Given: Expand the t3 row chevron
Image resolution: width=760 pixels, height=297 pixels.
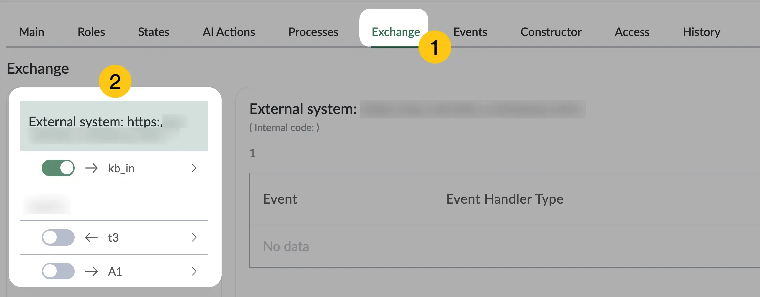Looking at the screenshot, I should (x=194, y=237).
